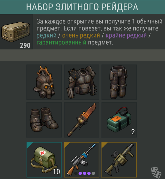This screenshot has width=165, height=179.
Task: Click the quantity 2 on C-4
Action: coord(133,132)
